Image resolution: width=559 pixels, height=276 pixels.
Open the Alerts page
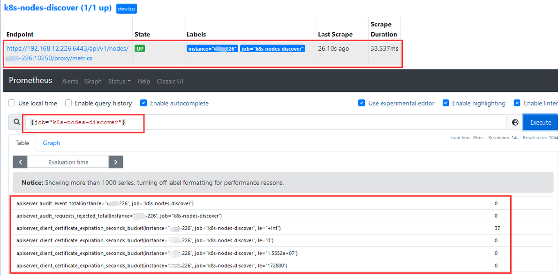pyautogui.click(x=70, y=81)
